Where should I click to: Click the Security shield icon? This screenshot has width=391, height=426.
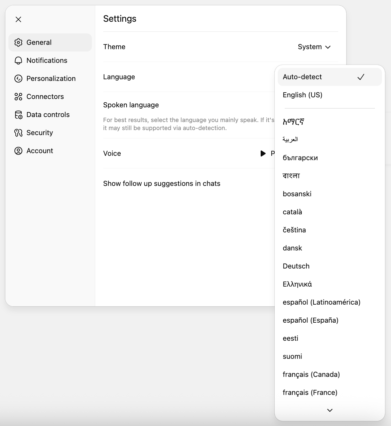[x=18, y=132]
